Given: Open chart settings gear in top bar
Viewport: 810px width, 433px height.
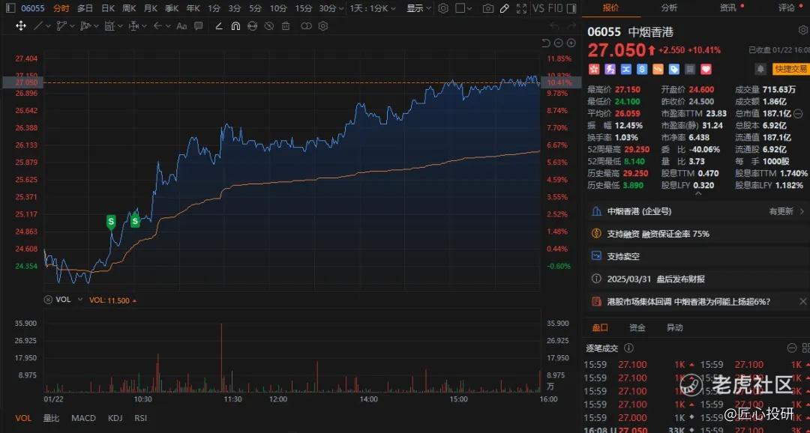Looking at the screenshot, I should coord(443,8).
